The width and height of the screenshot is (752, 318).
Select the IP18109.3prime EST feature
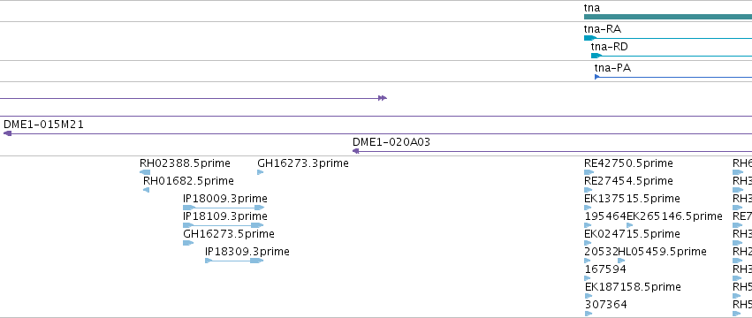tap(224, 225)
